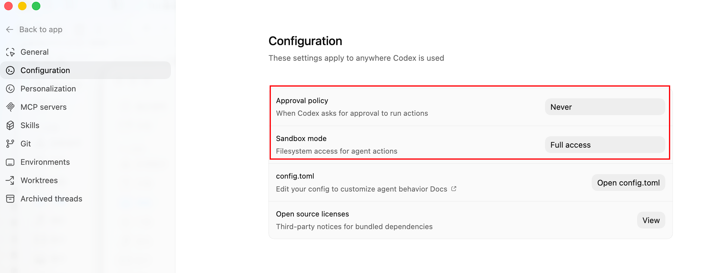712x273 pixels.
Task: Expand the Sandbox mode Full access dropdown
Action: 605,145
